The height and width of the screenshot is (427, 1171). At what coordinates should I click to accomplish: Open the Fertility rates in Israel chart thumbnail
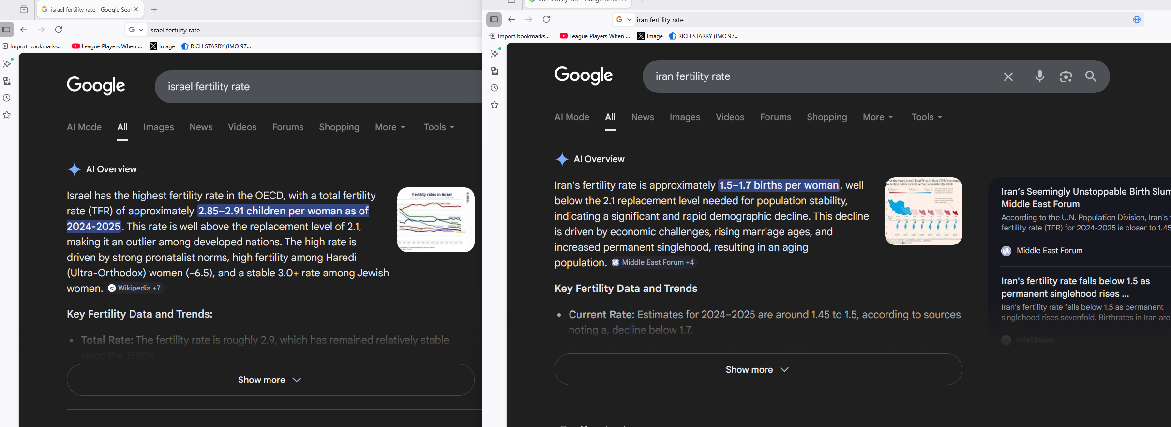(436, 220)
